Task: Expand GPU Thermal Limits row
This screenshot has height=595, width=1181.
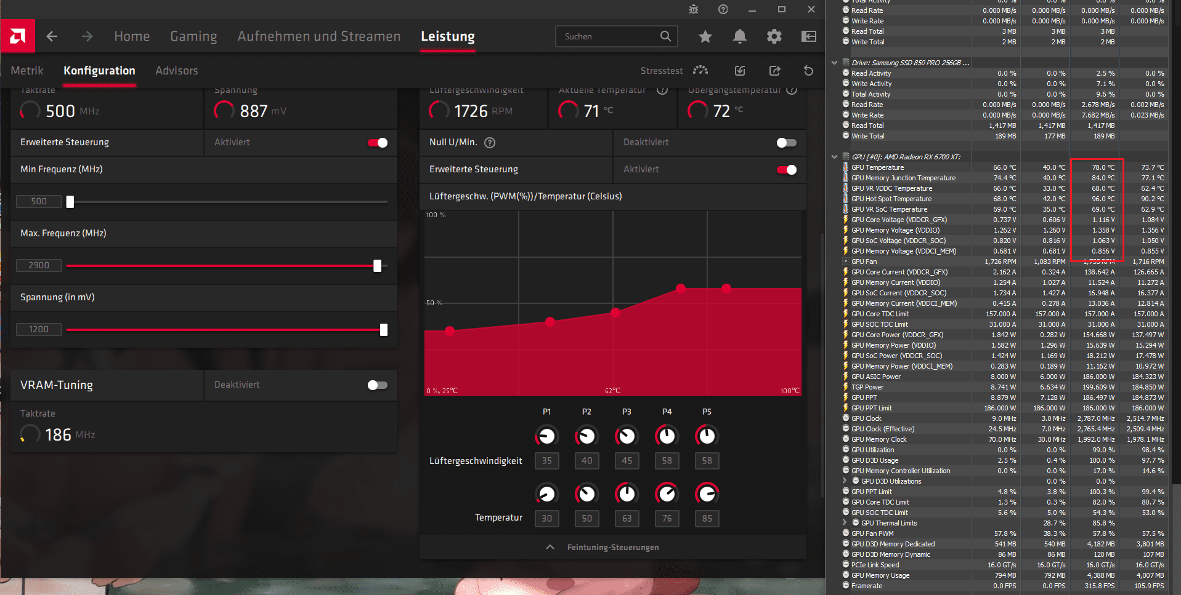Action: (845, 523)
